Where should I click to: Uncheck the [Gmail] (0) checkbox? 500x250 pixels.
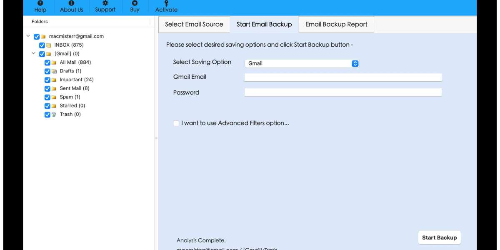pyautogui.click(x=42, y=54)
